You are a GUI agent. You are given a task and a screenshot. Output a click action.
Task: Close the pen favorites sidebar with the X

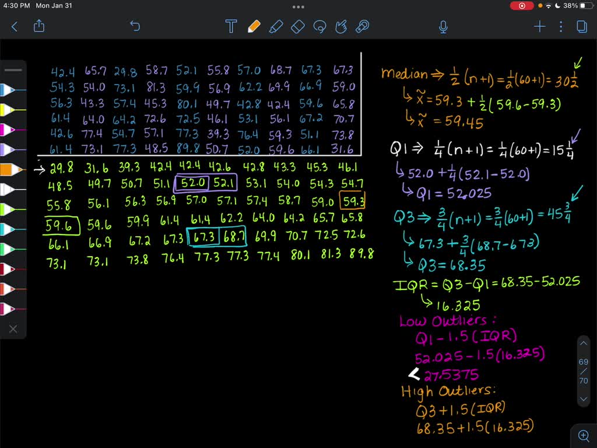pos(13,328)
